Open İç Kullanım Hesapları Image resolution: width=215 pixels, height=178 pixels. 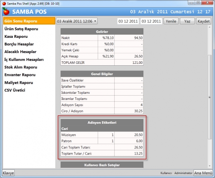coord(24,60)
